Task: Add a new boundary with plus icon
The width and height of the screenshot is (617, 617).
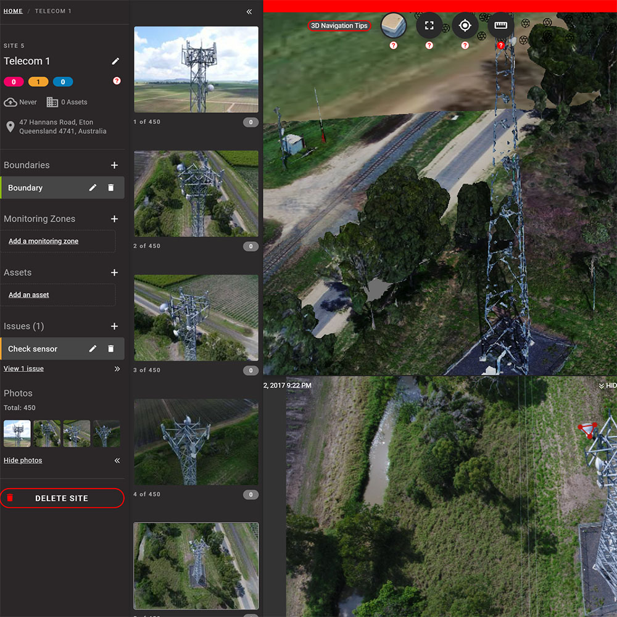Action: (115, 165)
